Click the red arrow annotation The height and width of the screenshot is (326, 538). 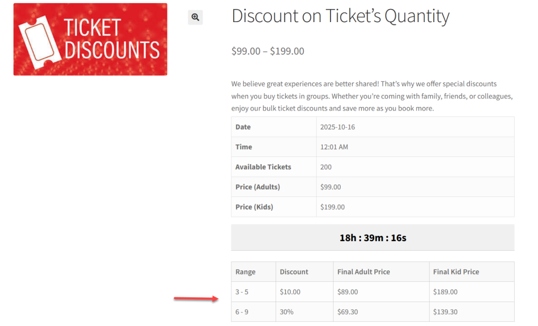tap(196, 299)
